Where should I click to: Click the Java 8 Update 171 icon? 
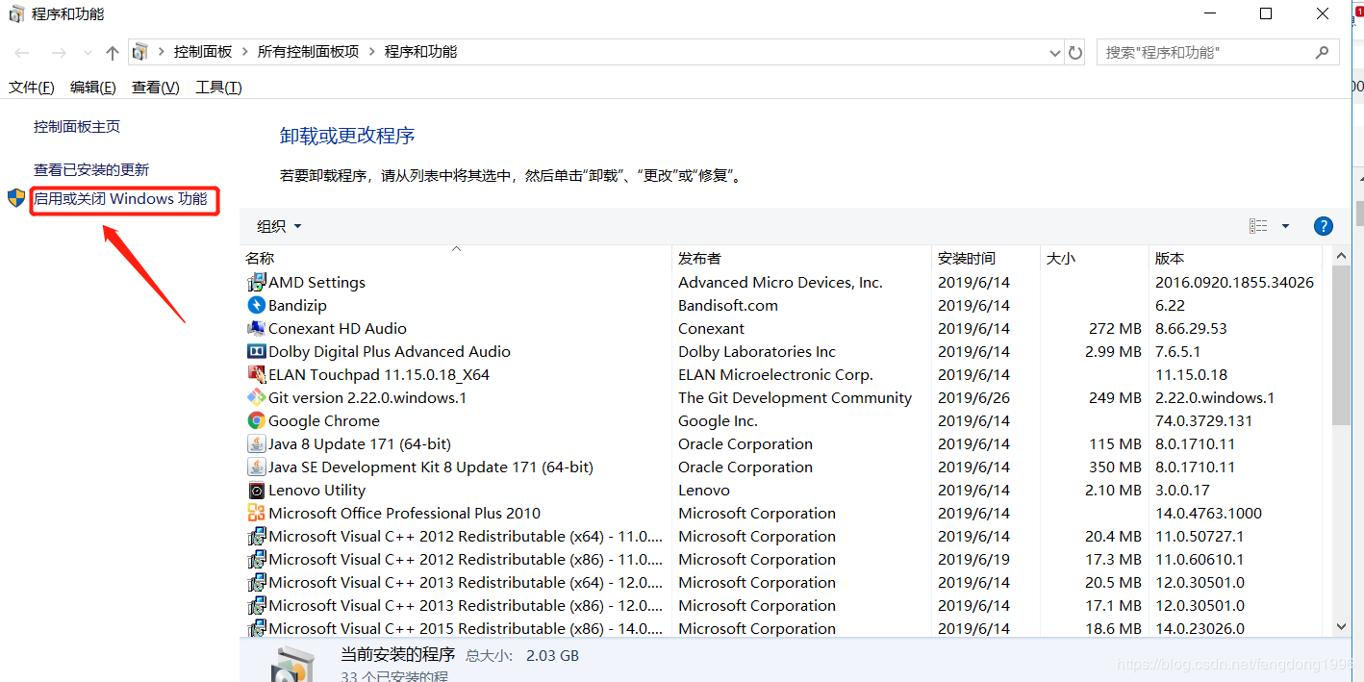[x=256, y=444]
